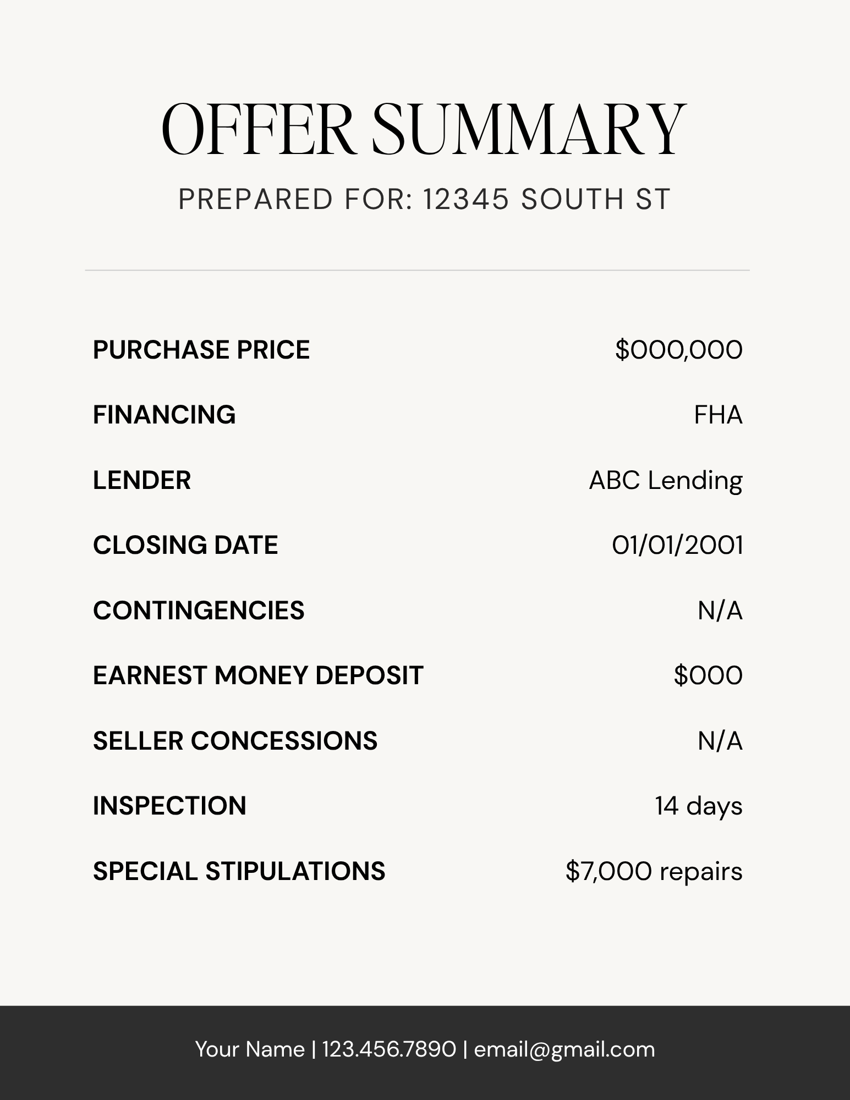
Task: Select the CLOSING DATE label
Action: pos(185,545)
